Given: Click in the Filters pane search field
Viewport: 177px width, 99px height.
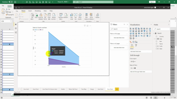Looking at the screenshot, I should [x=119, y=29].
